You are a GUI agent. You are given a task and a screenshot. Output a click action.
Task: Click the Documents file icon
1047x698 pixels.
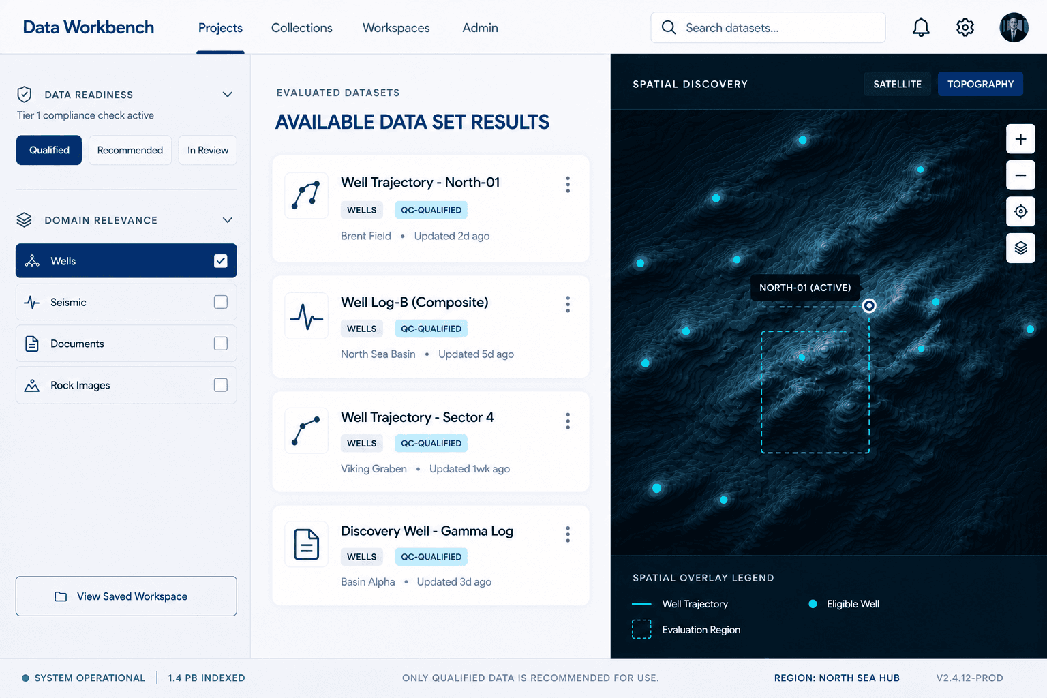pyautogui.click(x=32, y=344)
